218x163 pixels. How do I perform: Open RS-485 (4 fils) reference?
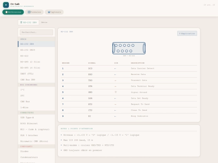coord(36,68)
